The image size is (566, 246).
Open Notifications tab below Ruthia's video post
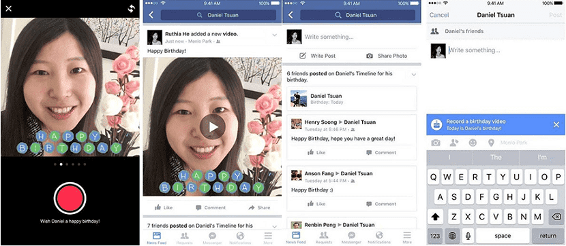(x=240, y=238)
